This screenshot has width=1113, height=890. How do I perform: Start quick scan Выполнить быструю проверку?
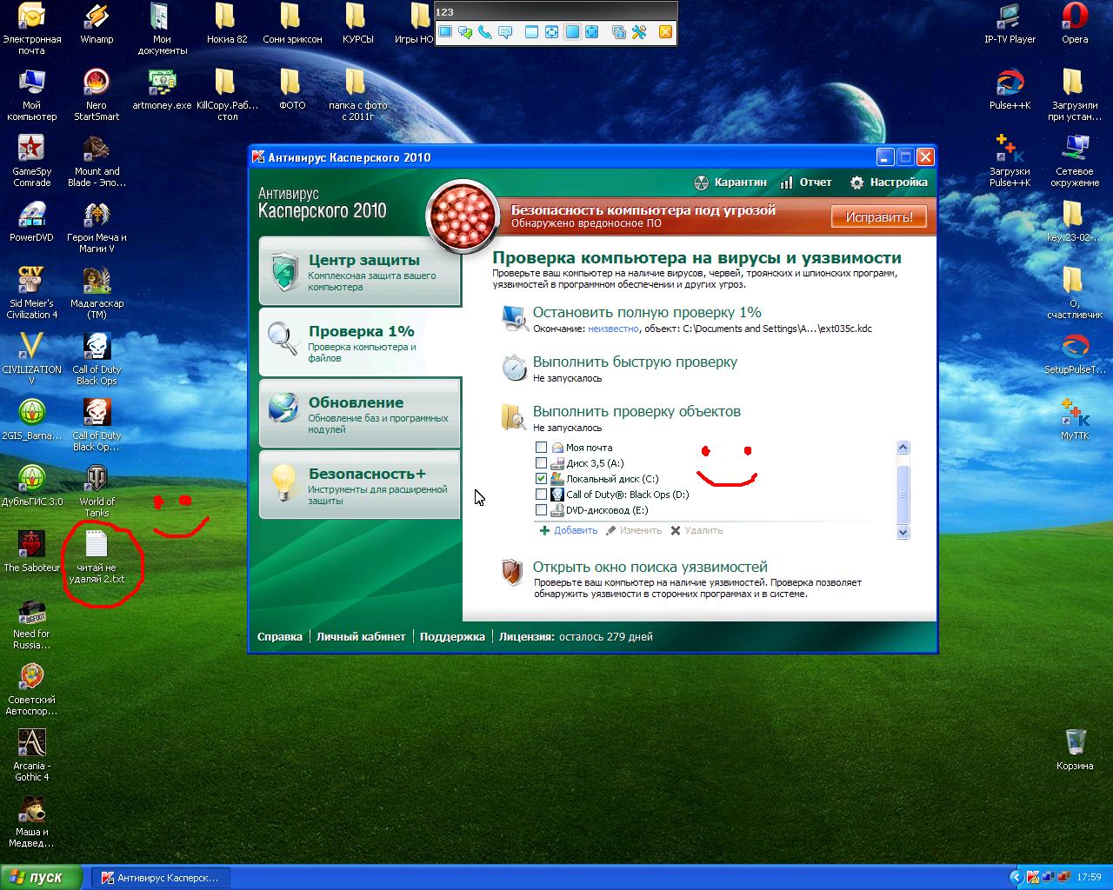click(635, 362)
